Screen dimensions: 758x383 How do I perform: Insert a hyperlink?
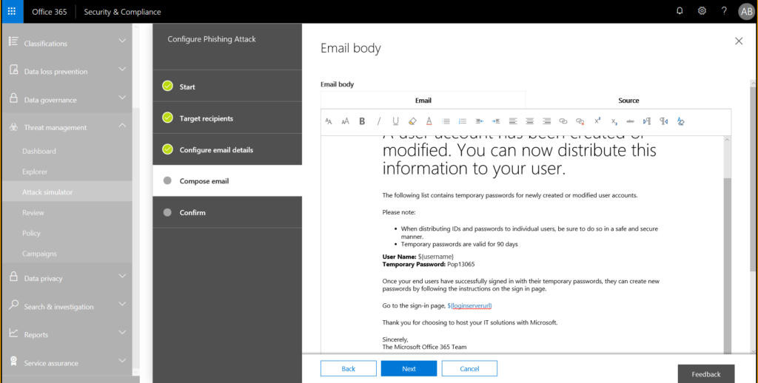tap(563, 122)
